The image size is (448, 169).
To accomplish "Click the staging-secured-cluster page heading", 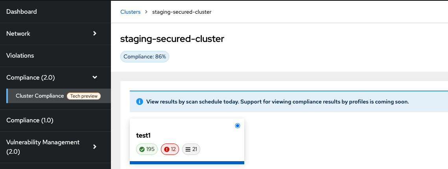I will (x=172, y=39).
